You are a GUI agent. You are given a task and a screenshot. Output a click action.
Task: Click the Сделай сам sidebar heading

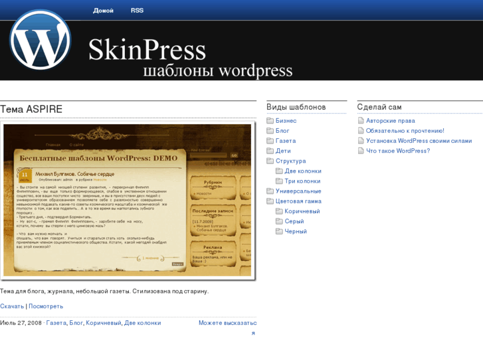coord(379,107)
